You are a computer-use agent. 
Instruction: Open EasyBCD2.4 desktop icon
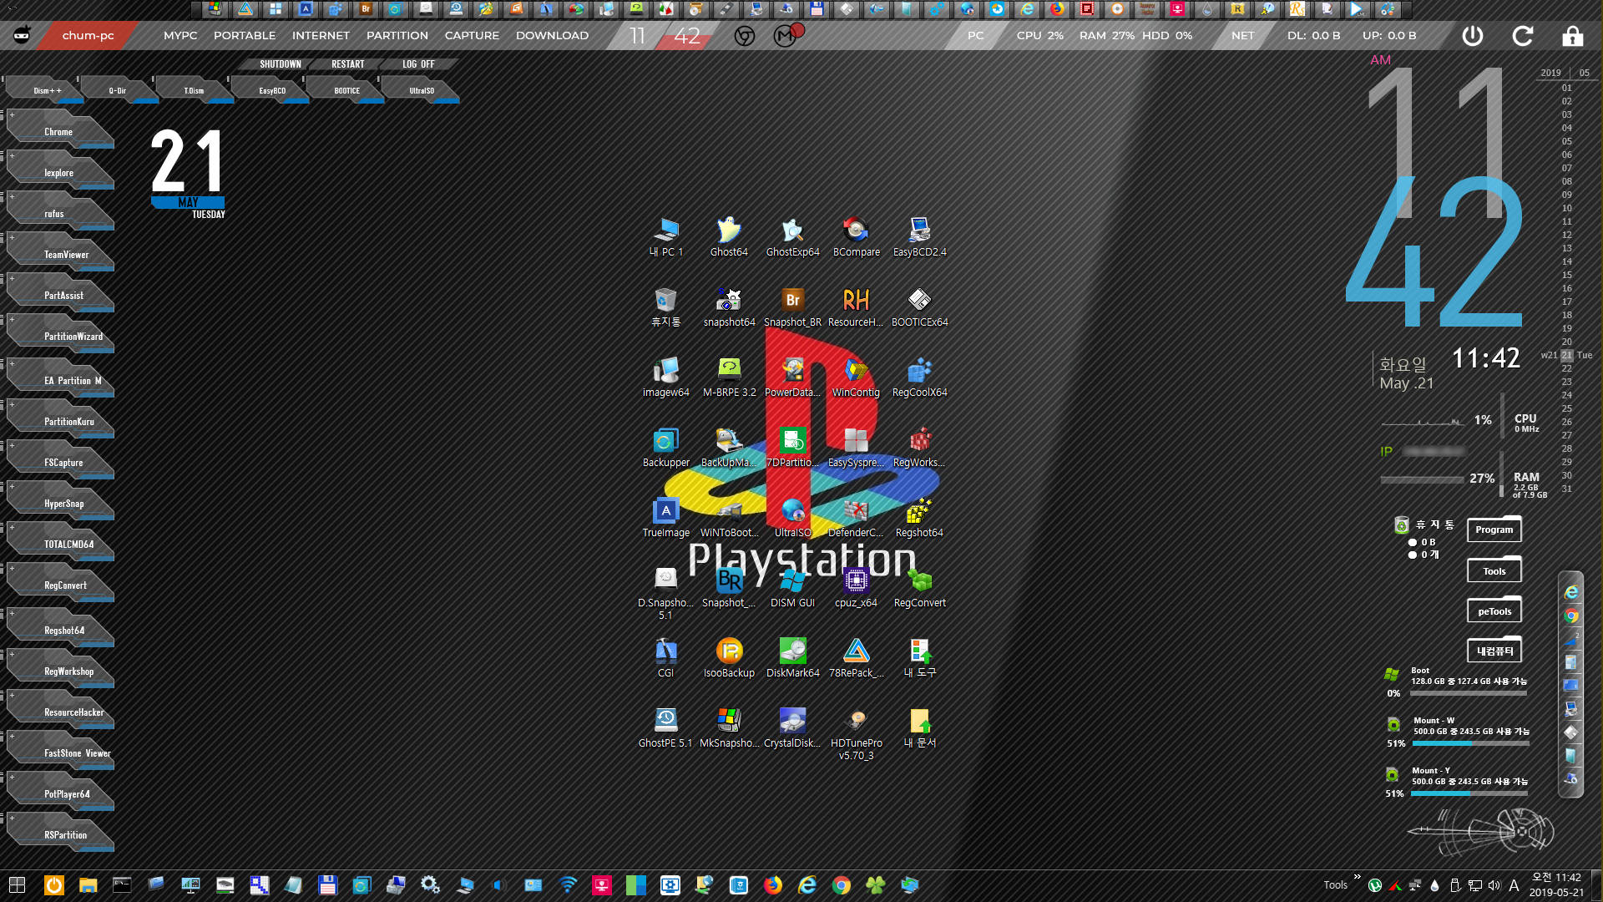pos(919,236)
